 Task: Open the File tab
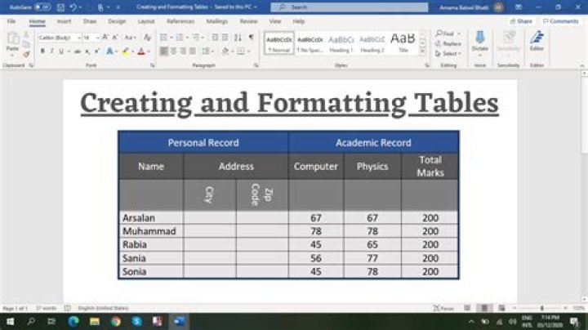point(11,21)
